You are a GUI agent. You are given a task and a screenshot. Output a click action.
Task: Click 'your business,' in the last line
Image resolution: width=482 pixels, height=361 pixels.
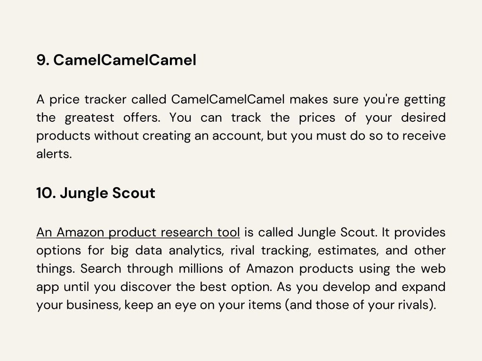coord(79,306)
